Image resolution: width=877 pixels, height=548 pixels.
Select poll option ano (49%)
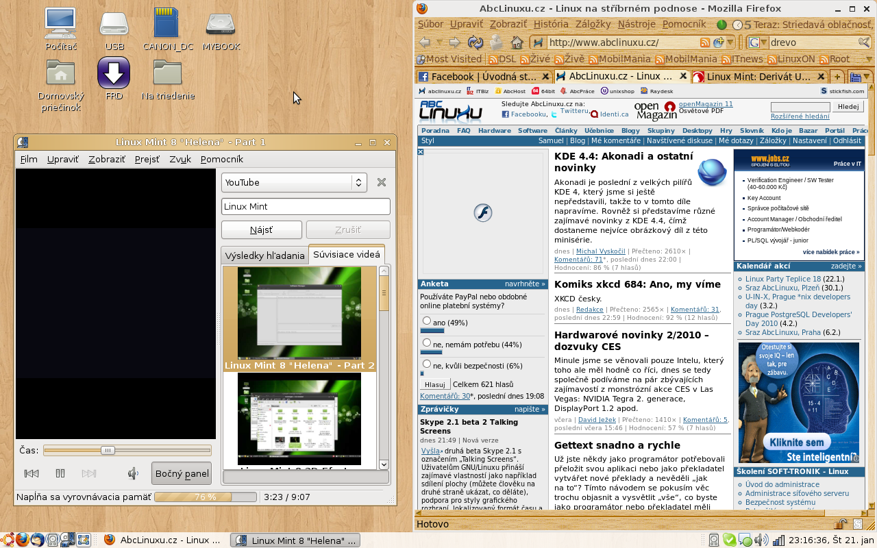(x=427, y=321)
